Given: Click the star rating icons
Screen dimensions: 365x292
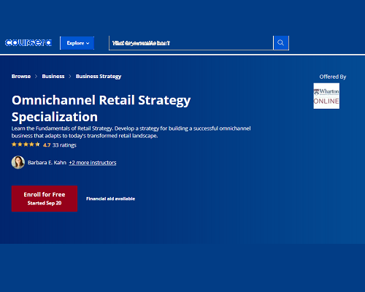Looking at the screenshot, I should coord(26,145).
